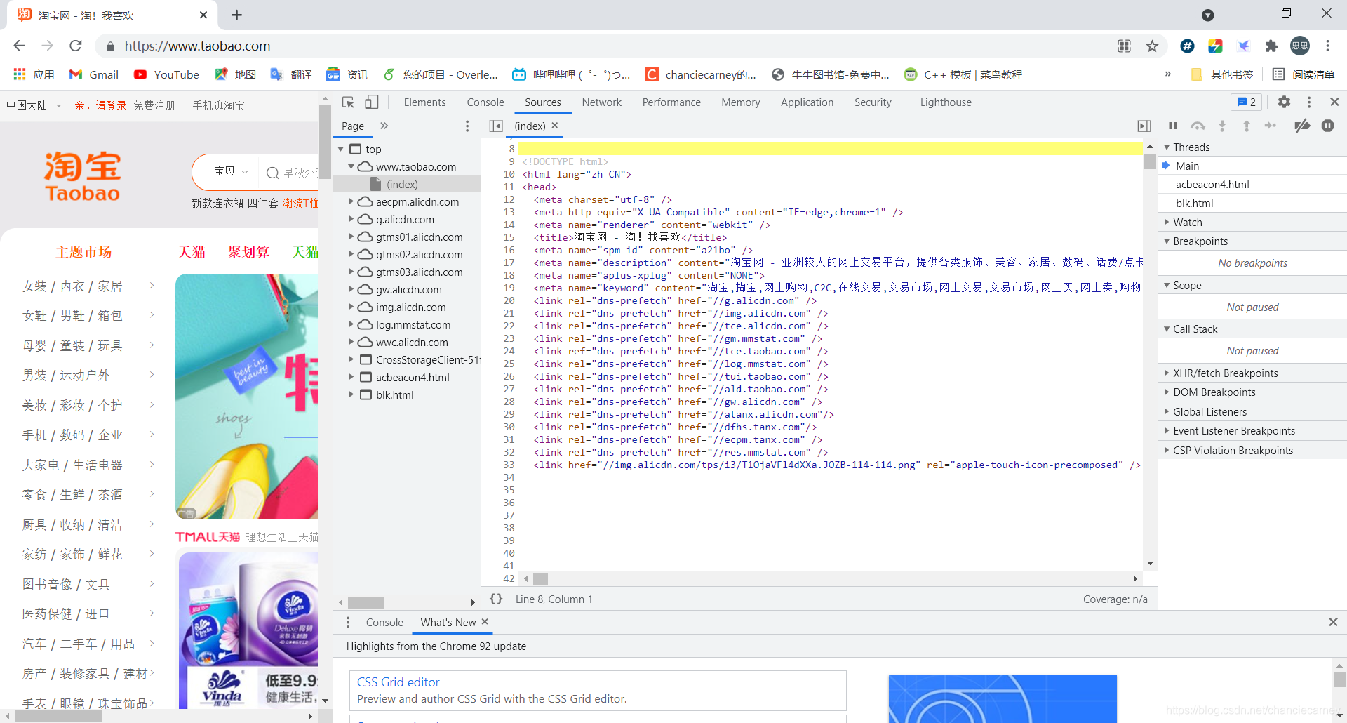Open the Page pane three-dot menu
This screenshot has height=723, width=1347.
pos(467,126)
